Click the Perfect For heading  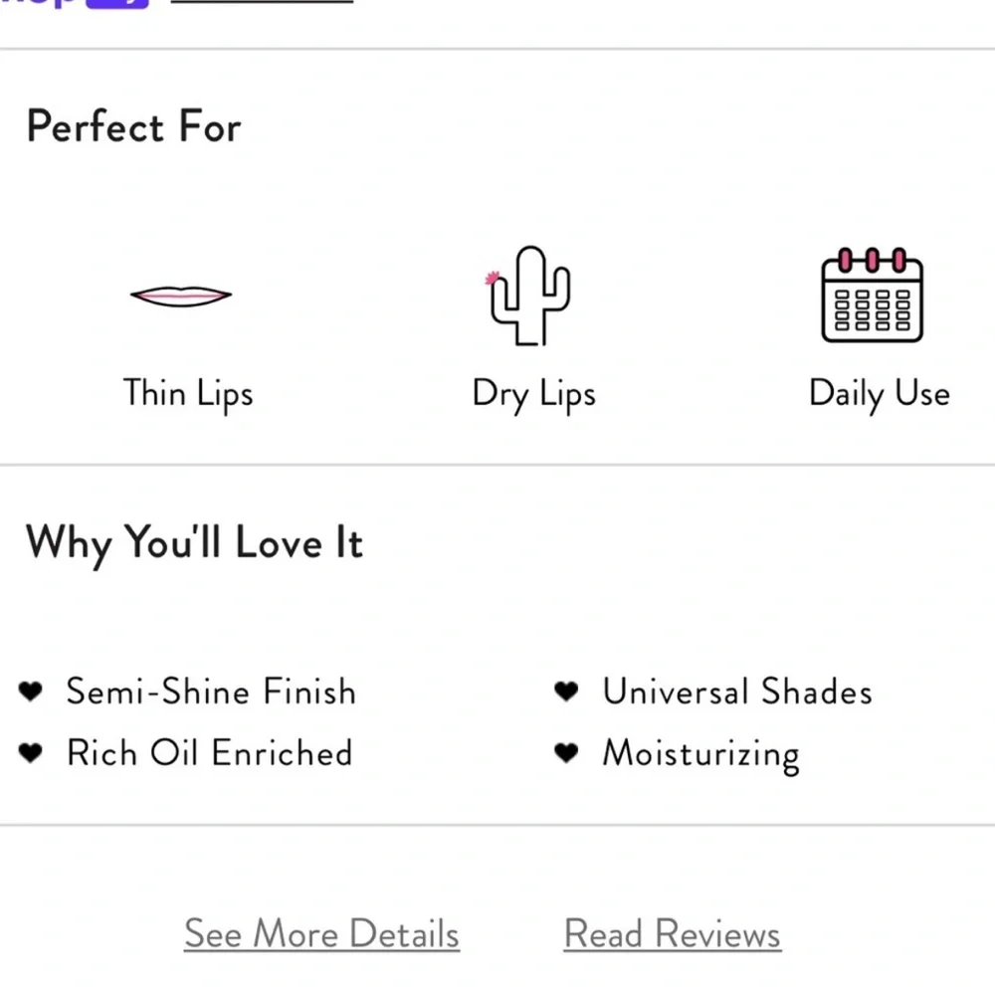pyautogui.click(x=134, y=125)
